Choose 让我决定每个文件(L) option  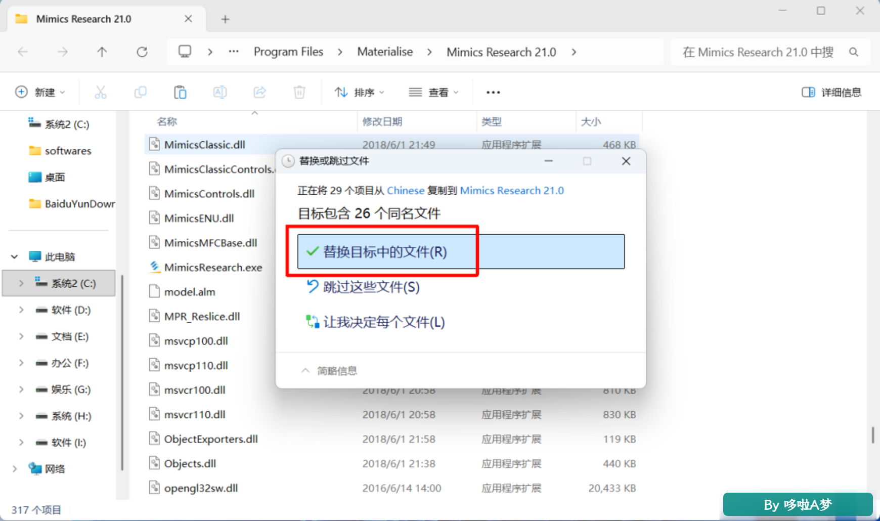(376, 322)
